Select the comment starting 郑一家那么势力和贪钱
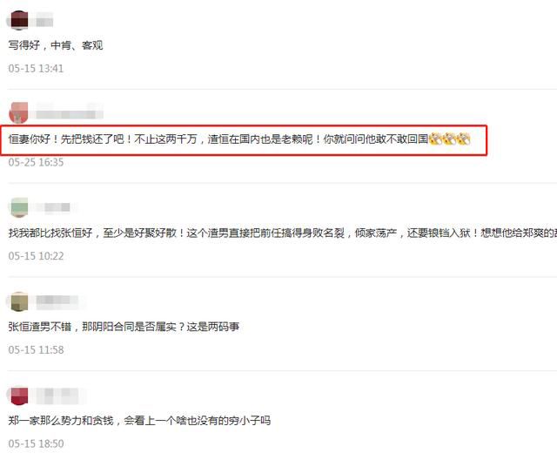 [139, 421]
